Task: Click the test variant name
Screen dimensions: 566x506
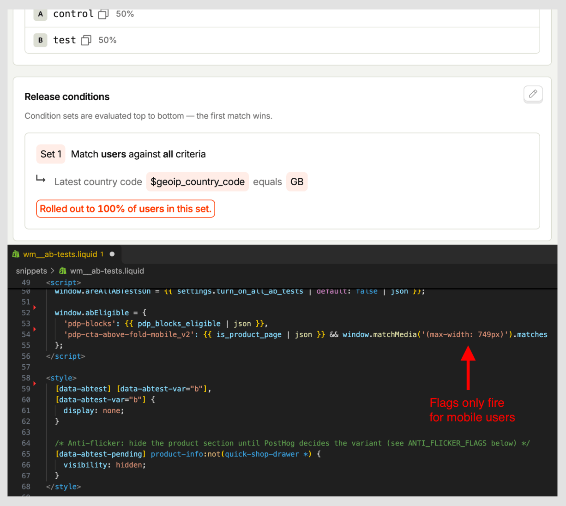Action: pyautogui.click(x=65, y=40)
